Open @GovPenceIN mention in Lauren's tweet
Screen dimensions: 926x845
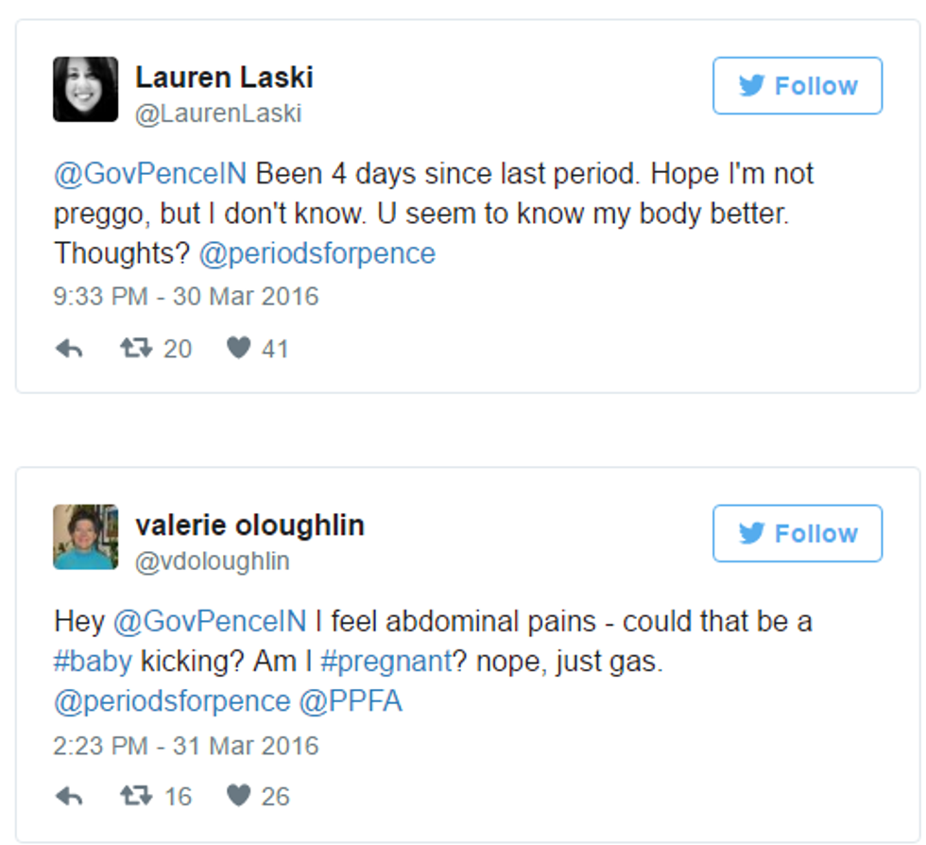(150, 174)
